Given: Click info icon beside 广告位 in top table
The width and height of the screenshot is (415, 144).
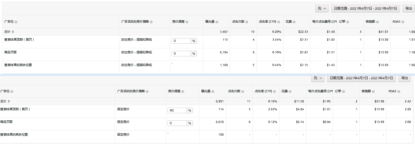Looking at the screenshot, I should click(x=16, y=22).
